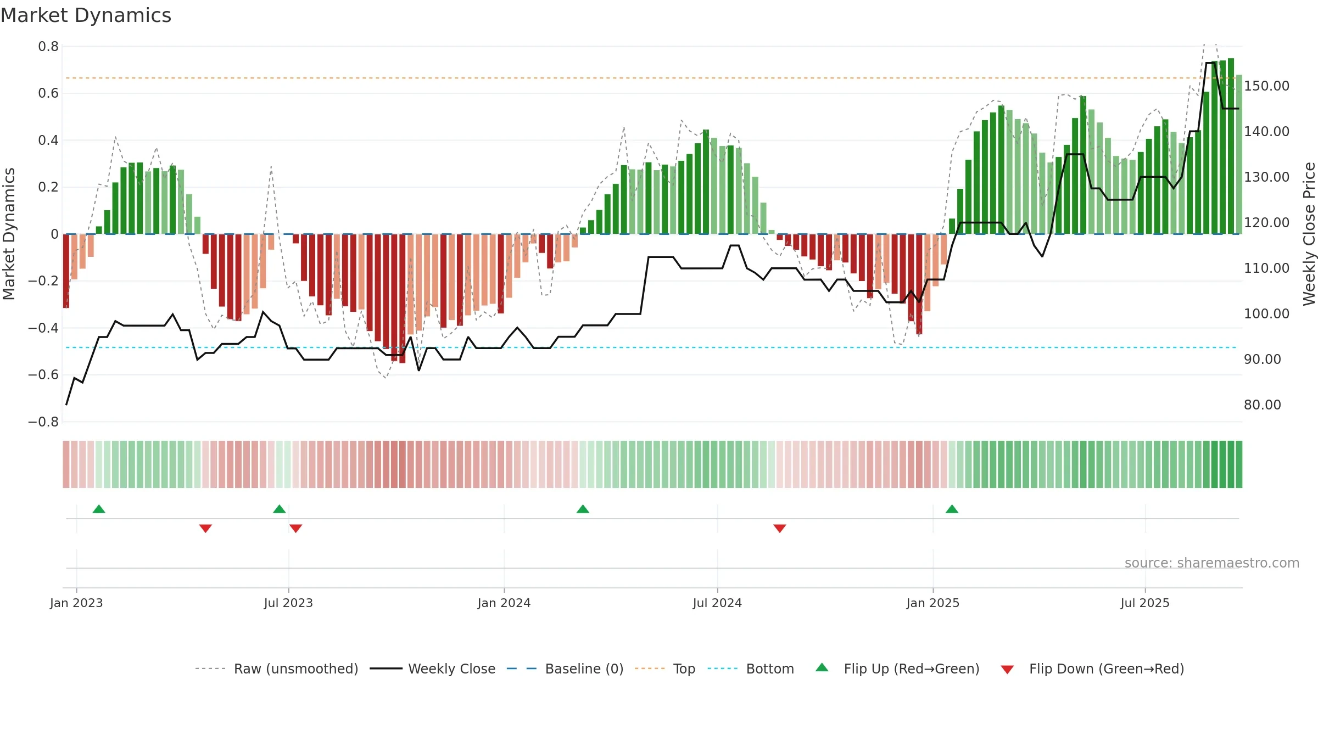The image size is (1318, 741).
Task: Click the 0.8 left-axis tick label
Action: point(48,47)
